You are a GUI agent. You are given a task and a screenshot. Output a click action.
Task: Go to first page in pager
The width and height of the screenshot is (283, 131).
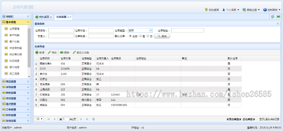48,119
